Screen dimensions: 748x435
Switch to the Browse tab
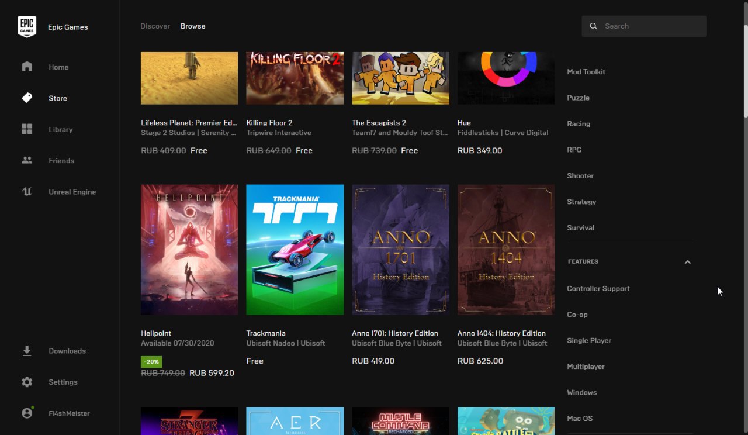click(193, 26)
